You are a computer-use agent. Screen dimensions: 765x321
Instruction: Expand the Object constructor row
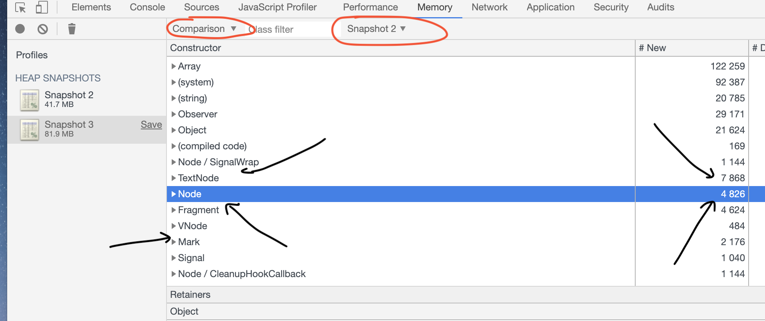[174, 130]
